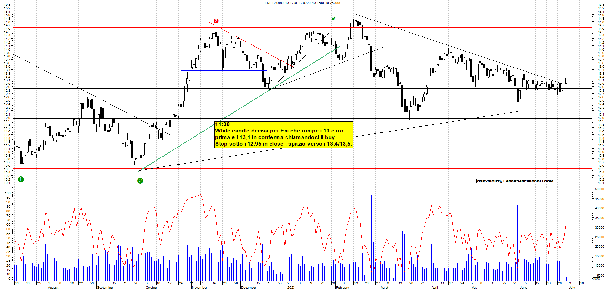Click the ENI price quote title text
This screenshot has height=289, width=605.
pos(302,3)
